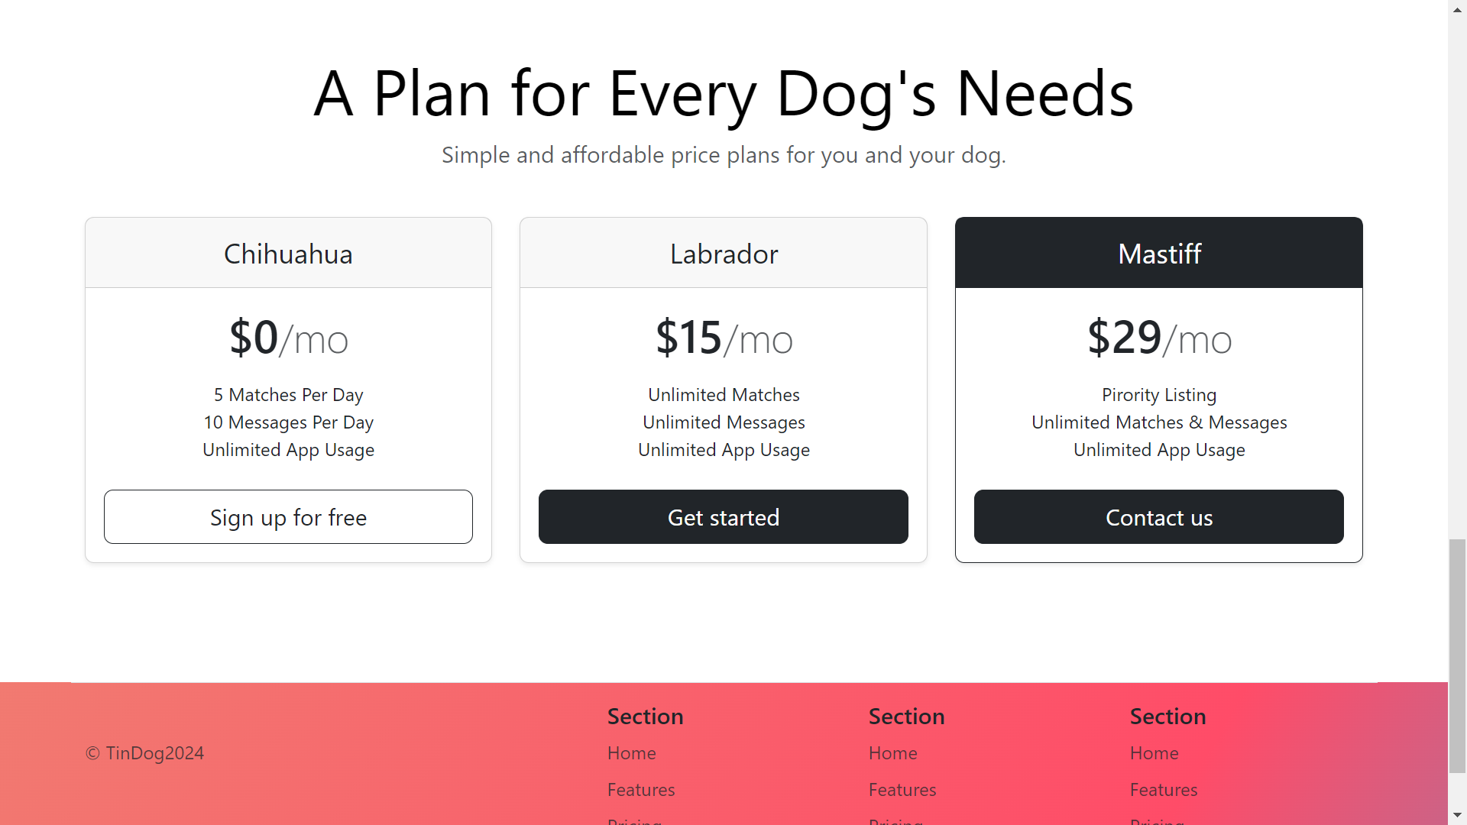The image size is (1467, 825).
Task: Click the $0/mo price text
Action: pyautogui.click(x=288, y=338)
